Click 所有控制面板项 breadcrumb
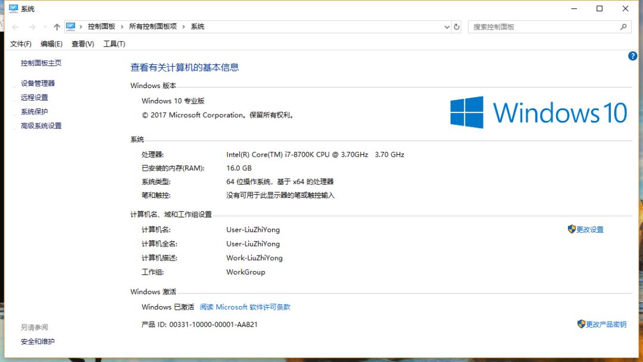 pos(153,27)
